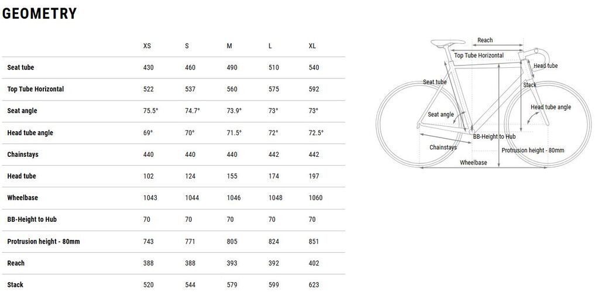Click the XL size column header

click(x=312, y=46)
